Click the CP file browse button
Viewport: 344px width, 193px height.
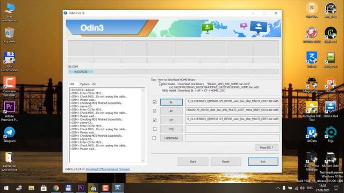pyautogui.click(x=171, y=120)
